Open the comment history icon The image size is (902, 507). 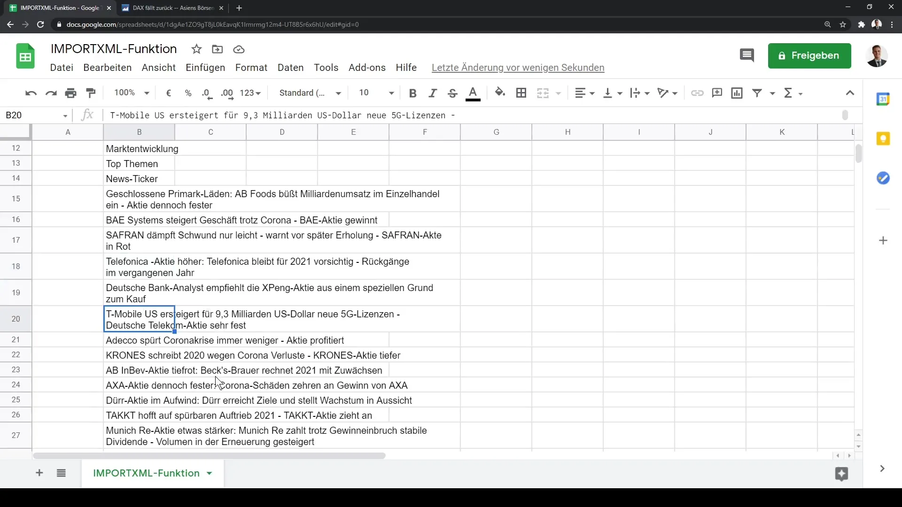coord(746,55)
